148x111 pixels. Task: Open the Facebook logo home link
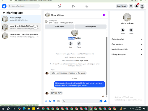(4, 6)
